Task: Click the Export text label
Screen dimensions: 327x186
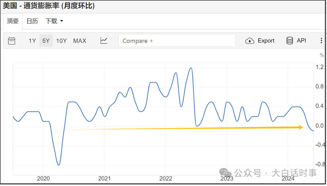Action: click(x=266, y=41)
